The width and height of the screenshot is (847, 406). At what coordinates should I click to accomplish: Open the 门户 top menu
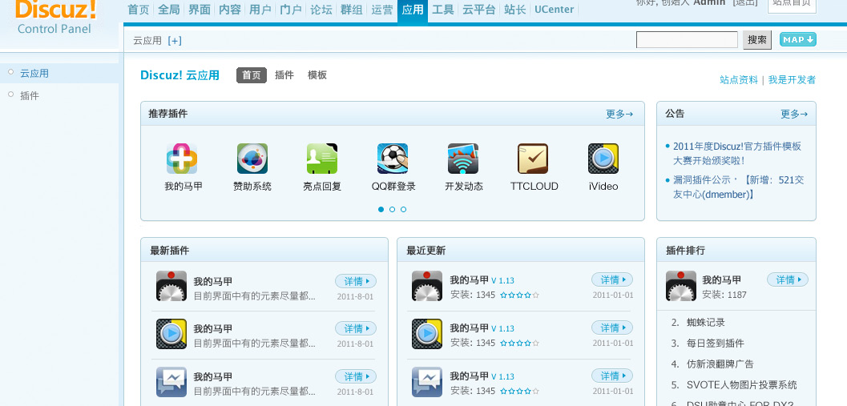coord(291,10)
